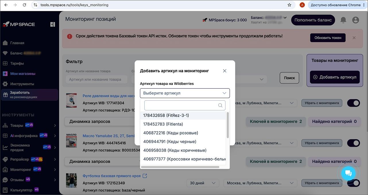Viewport: 368px width, 195px height.
Task: Click the Артикул или название товара field
Action: click(96, 79)
